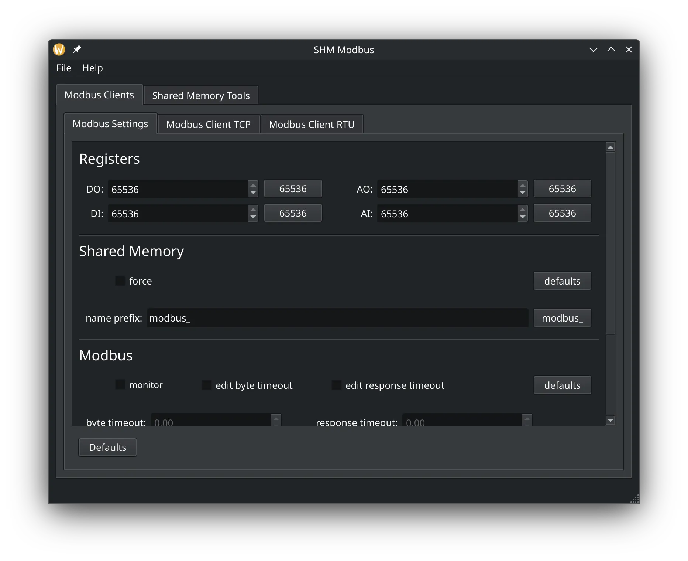
Task: Click the pin window icon
Action: click(x=77, y=50)
